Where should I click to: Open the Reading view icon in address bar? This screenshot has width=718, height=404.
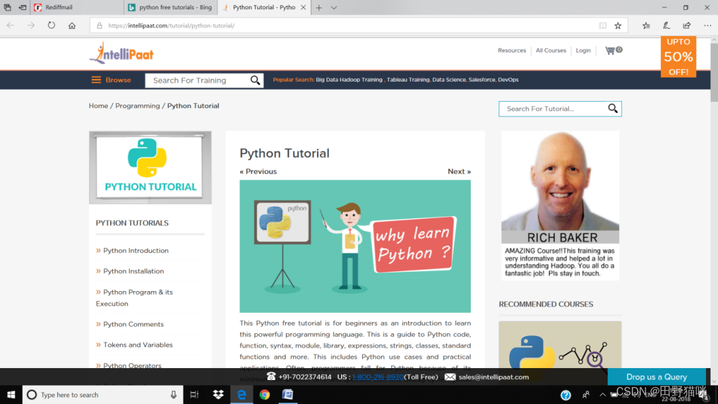602,26
